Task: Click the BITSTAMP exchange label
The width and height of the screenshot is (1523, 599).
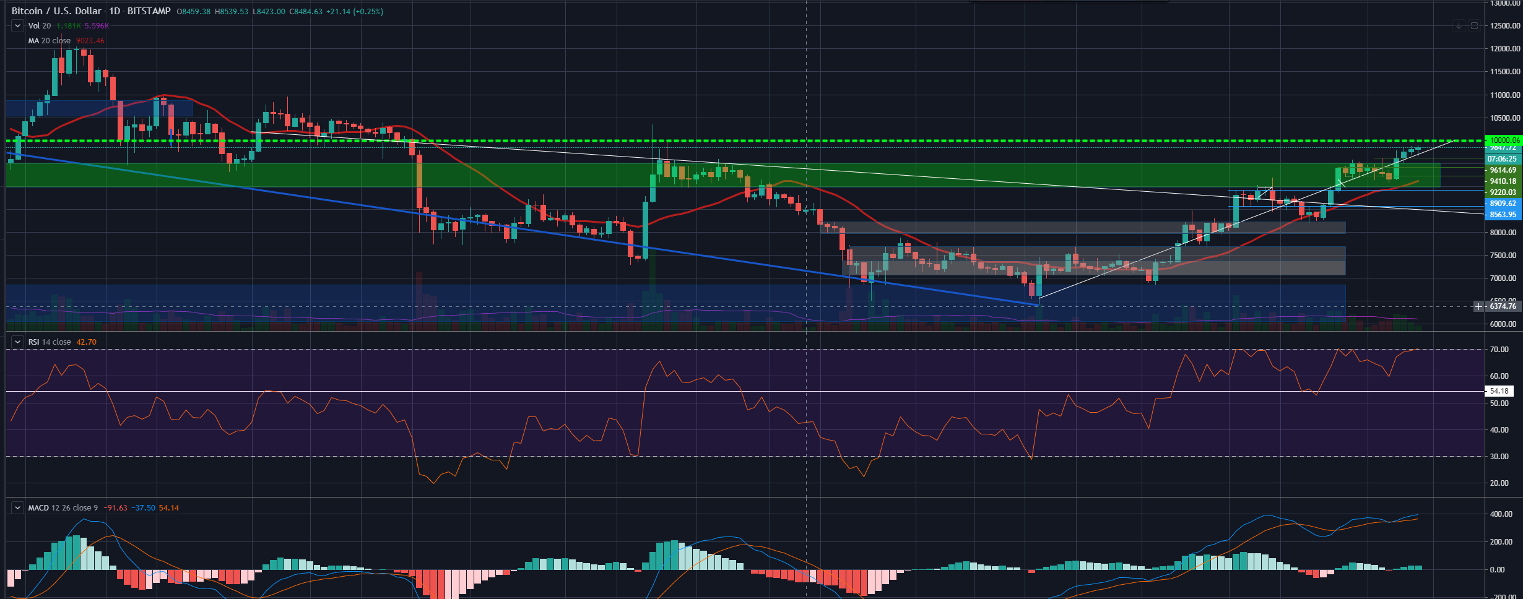Action: tap(149, 11)
